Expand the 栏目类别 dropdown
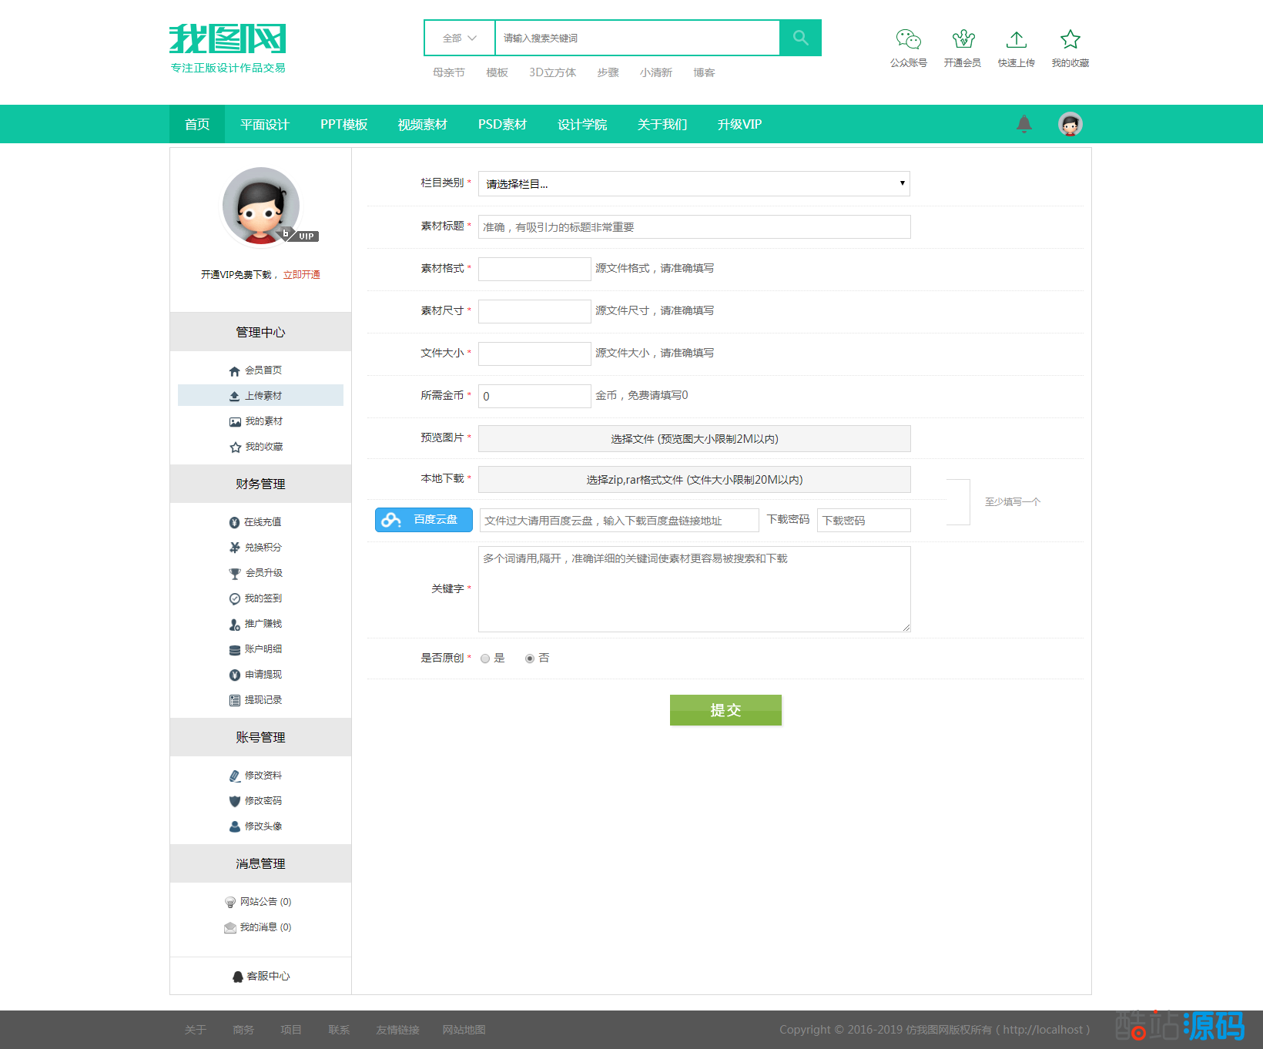This screenshot has width=1263, height=1049. pos(693,183)
